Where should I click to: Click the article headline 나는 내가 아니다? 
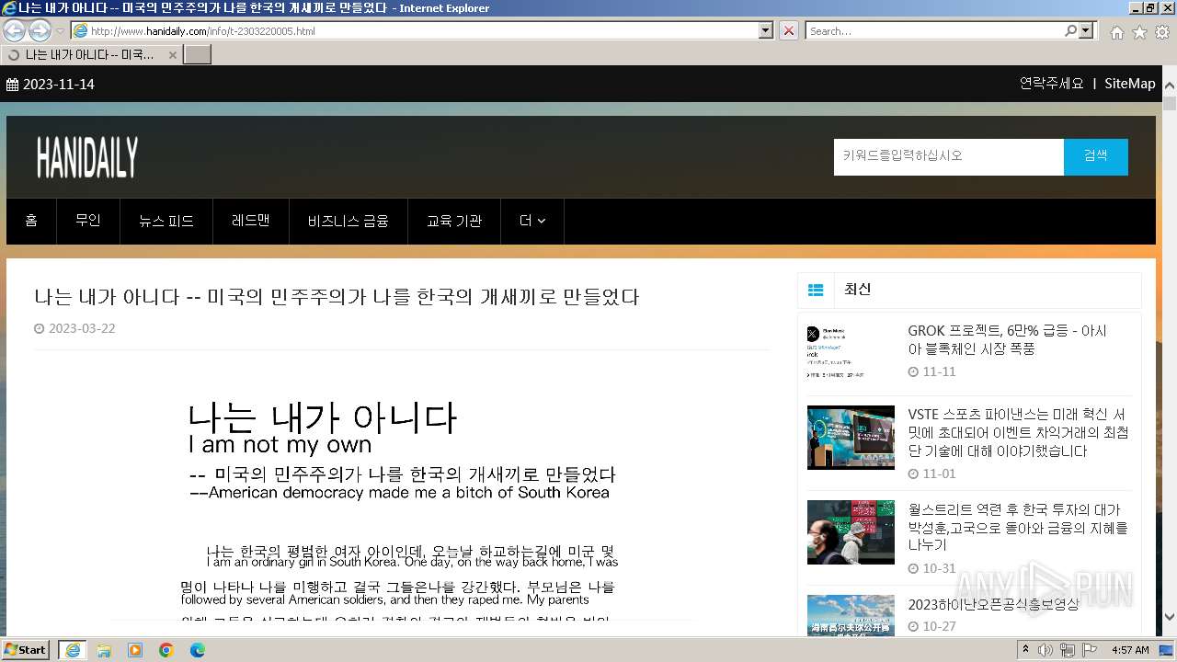337,297
